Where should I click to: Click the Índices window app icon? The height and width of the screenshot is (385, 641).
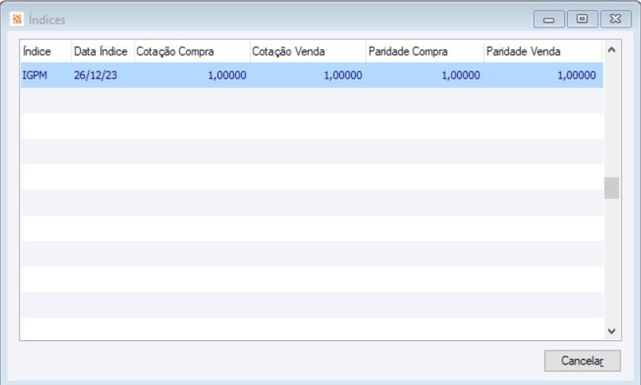click(17, 19)
